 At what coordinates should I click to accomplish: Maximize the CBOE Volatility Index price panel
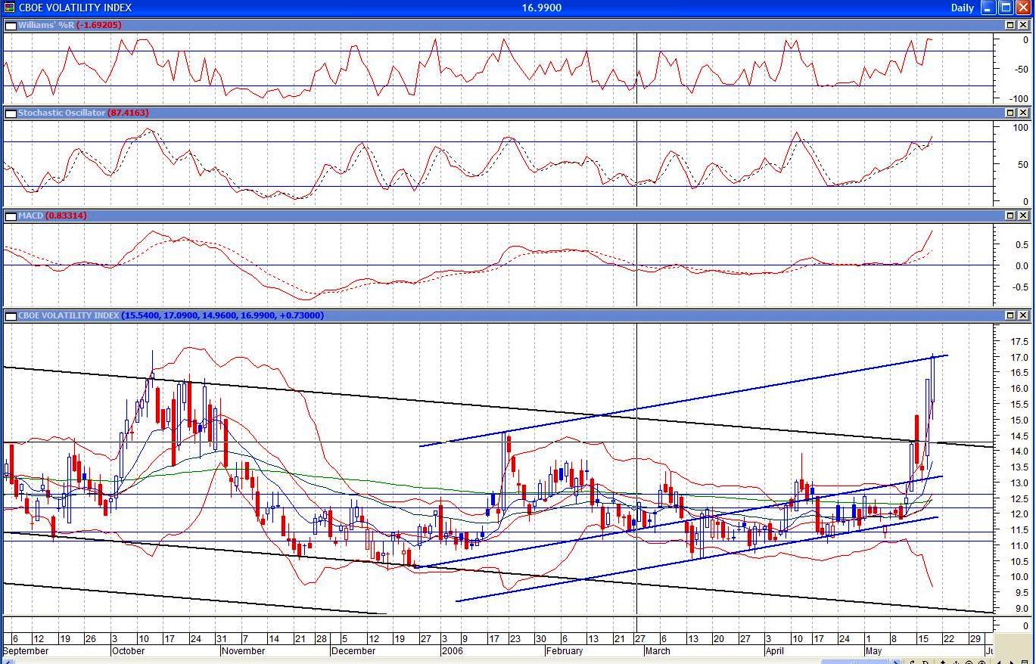pyautogui.click(x=1010, y=316)
